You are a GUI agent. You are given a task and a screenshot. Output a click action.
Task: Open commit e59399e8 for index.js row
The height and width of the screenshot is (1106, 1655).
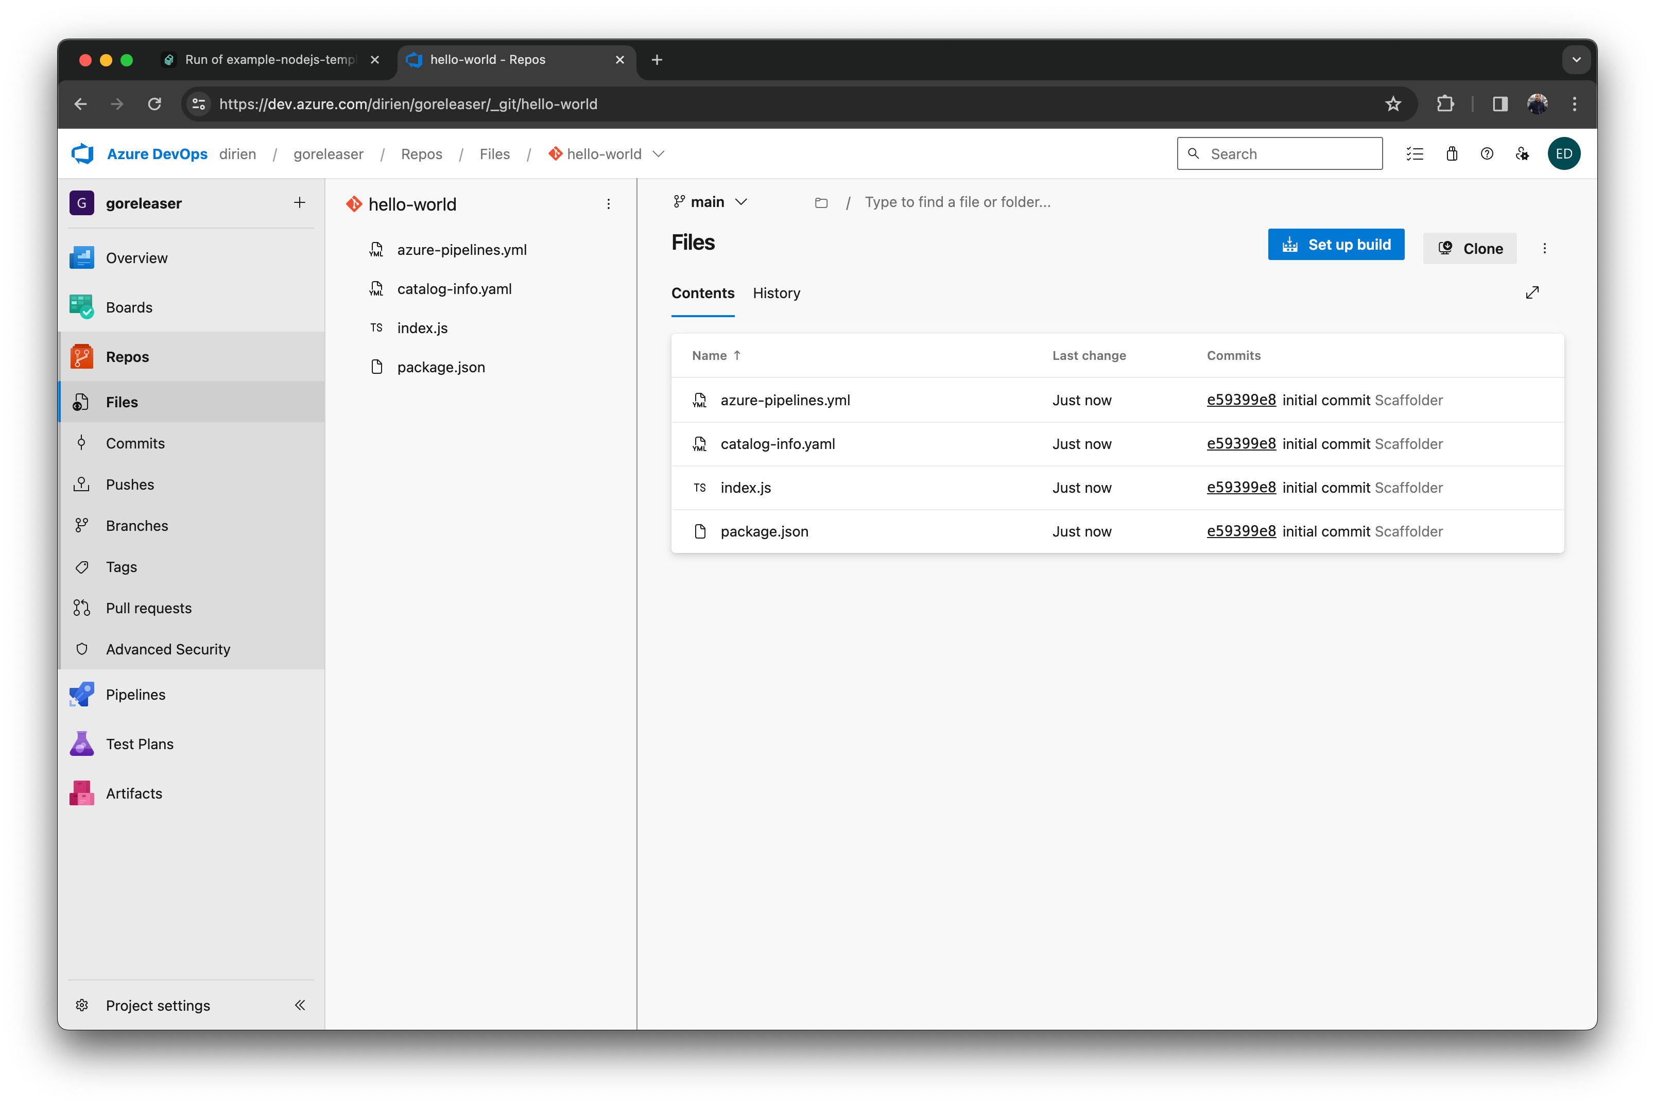(1241, 488)
